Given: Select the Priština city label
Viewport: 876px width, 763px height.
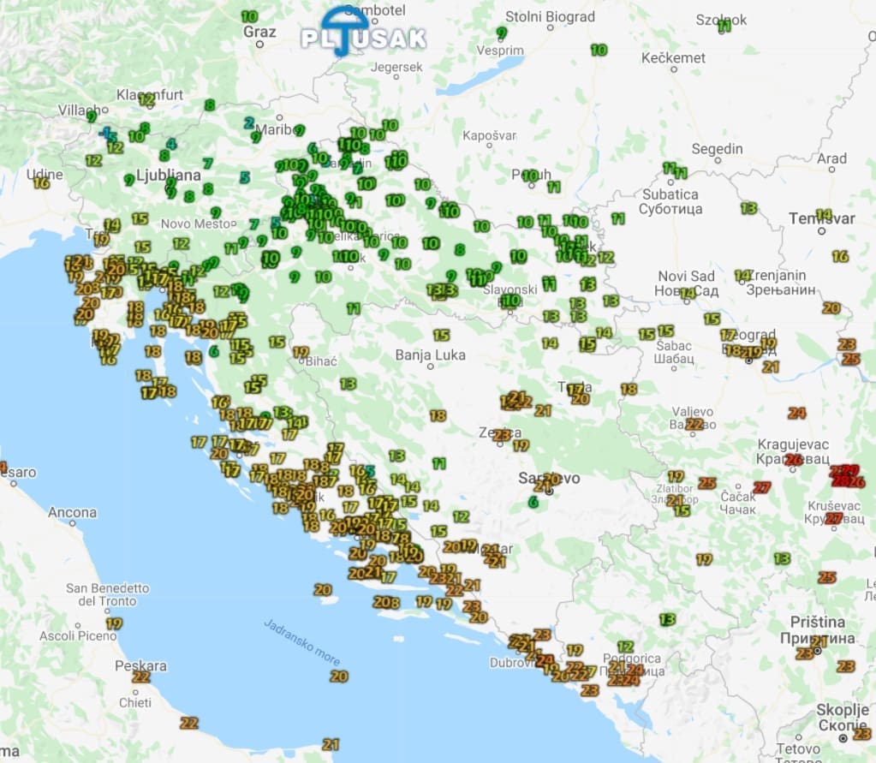Looking at the screenshot, I should tap(817, 622).
